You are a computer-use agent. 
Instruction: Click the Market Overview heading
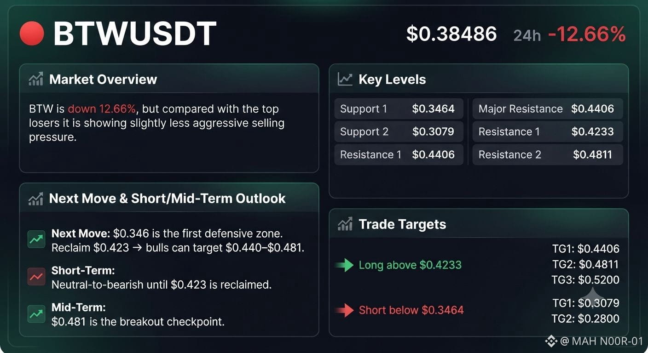point(103,79)
